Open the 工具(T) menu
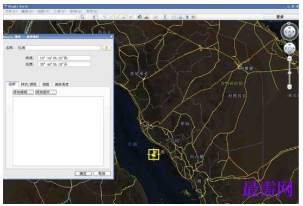Image resolution: width=303 pixels, height=206 pixels. click(x=60, y=11)
